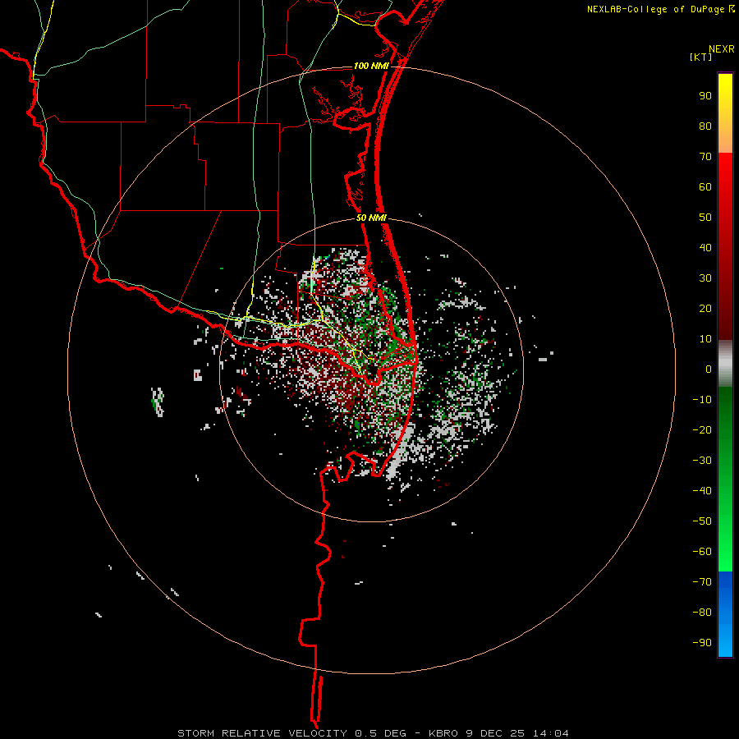Click the NEXLAB-College of DuPage label
Image resolution: width=739 pixels, height=739 pixels.
tap(660, 9)
